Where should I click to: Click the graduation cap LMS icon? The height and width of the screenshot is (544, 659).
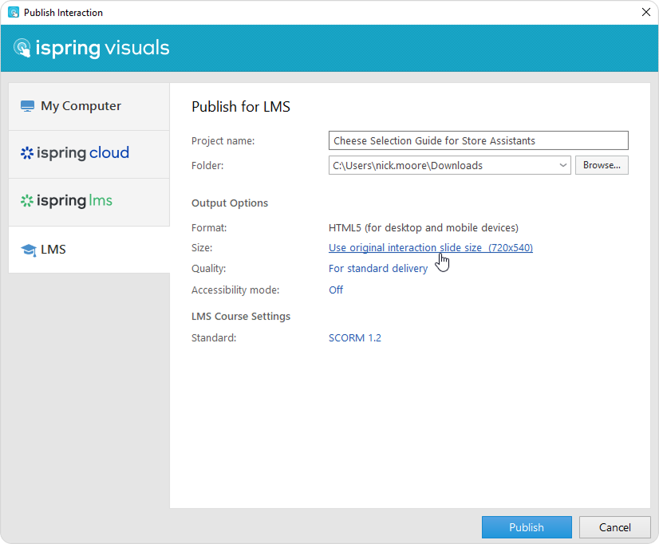[x=28, y=250]
